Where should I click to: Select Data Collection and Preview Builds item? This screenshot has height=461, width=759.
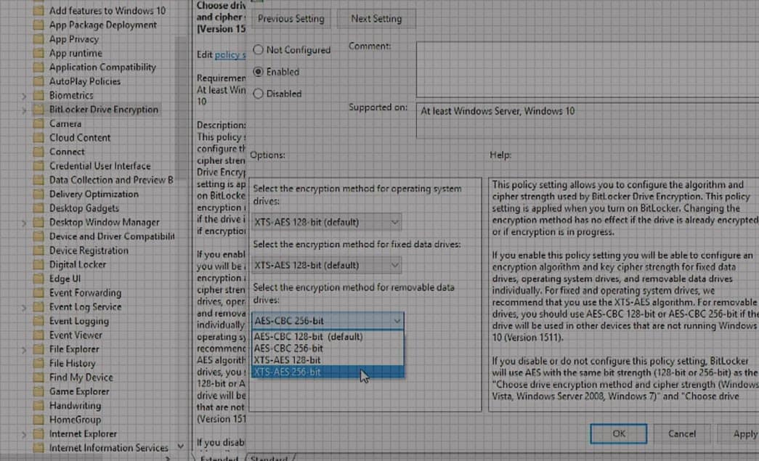(x=111, y=179)
